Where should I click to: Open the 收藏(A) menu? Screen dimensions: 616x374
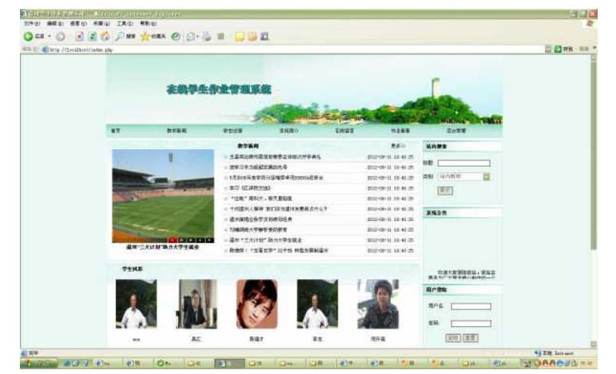pos(101,24)
